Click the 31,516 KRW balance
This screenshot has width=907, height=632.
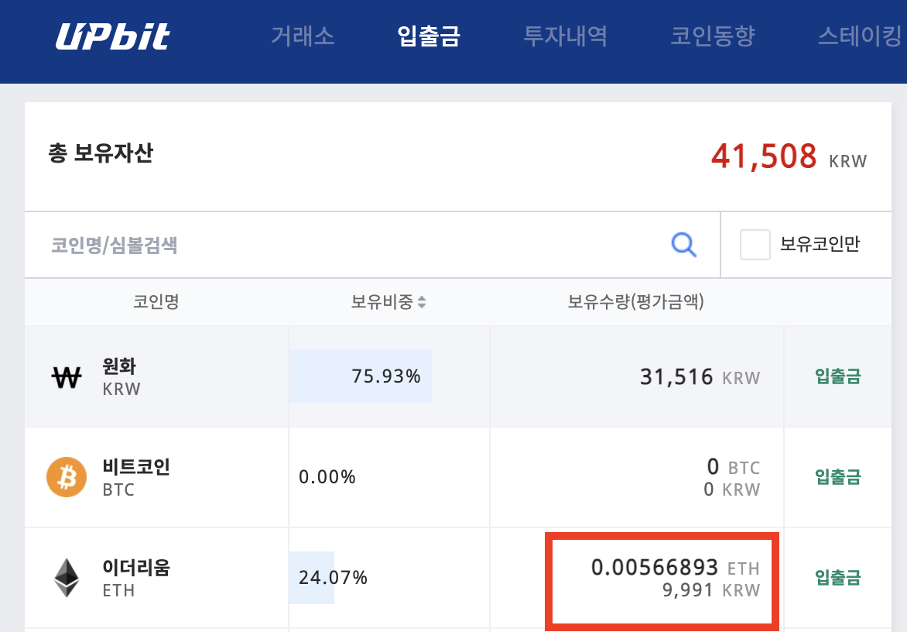tap(700, 377)
